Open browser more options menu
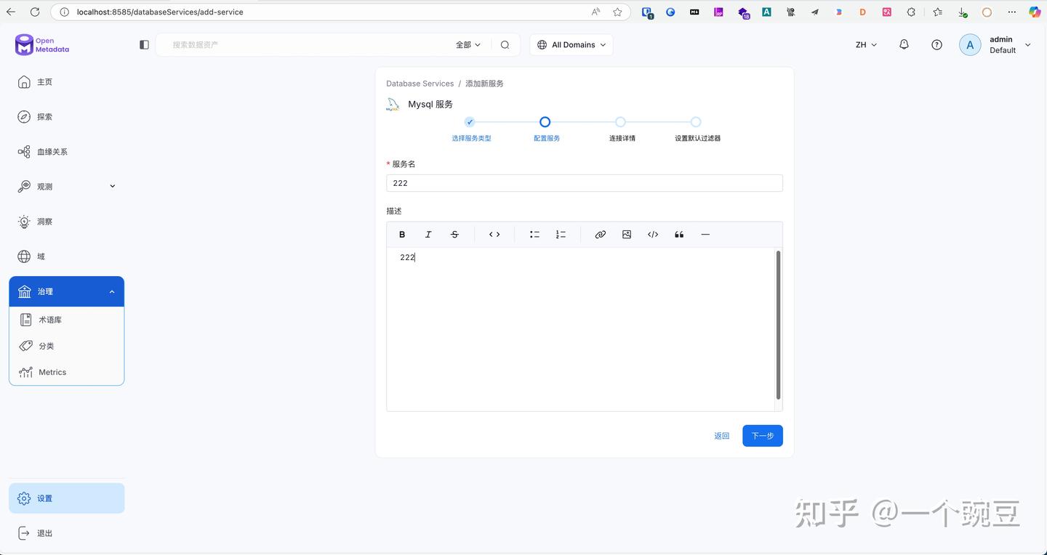The width and height of the screenshot is (1047, 555). [1011, 12]
